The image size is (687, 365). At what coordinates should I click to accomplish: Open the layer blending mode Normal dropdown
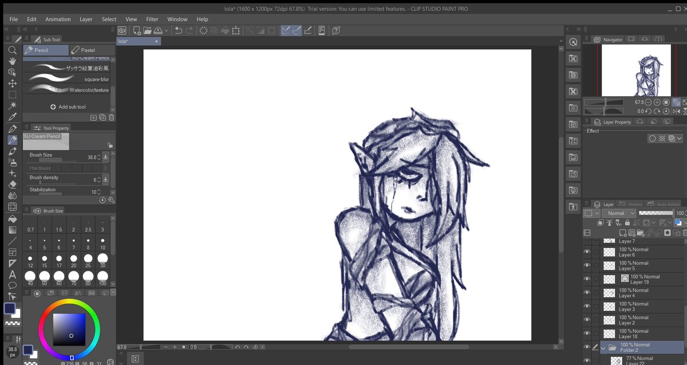tap(618, 213)
